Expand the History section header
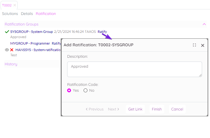The width and height of the screenshot is (210, 138). pyautogui.click(x=11, y=64)
